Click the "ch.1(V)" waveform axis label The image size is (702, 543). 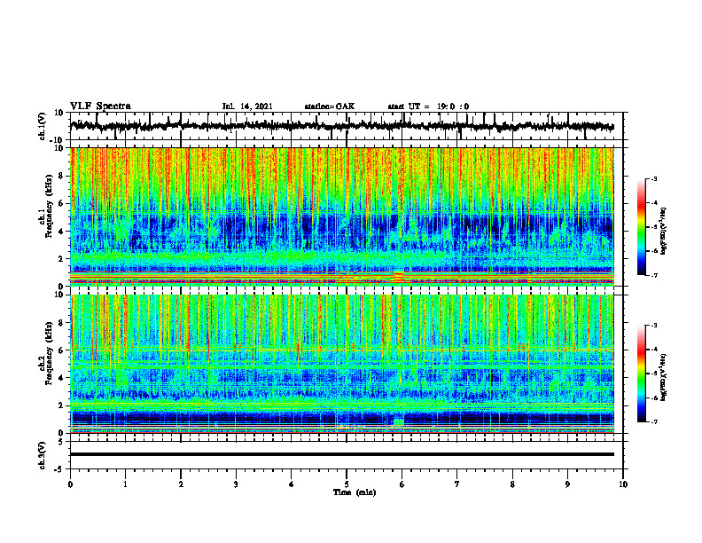coord(43,126)
